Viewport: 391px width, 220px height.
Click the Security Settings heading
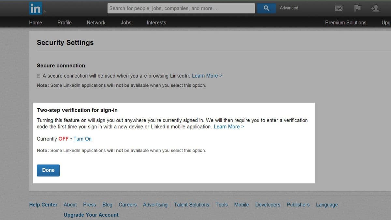tap(65, 43)
